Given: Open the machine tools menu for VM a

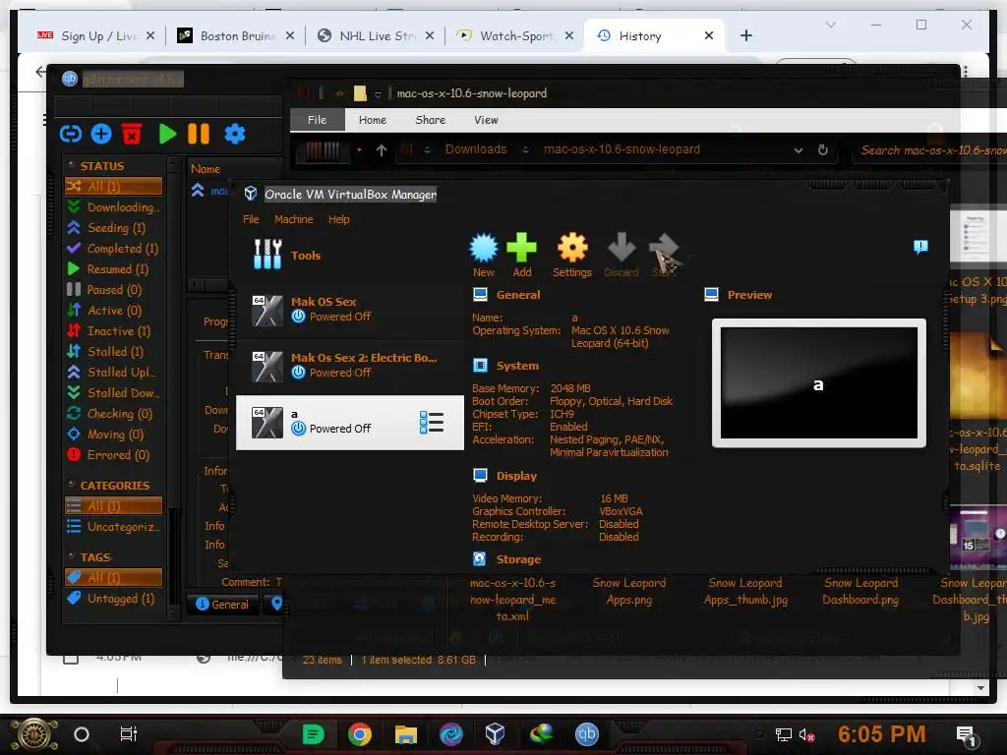Looking at the screenshot, I should (432, 423).
